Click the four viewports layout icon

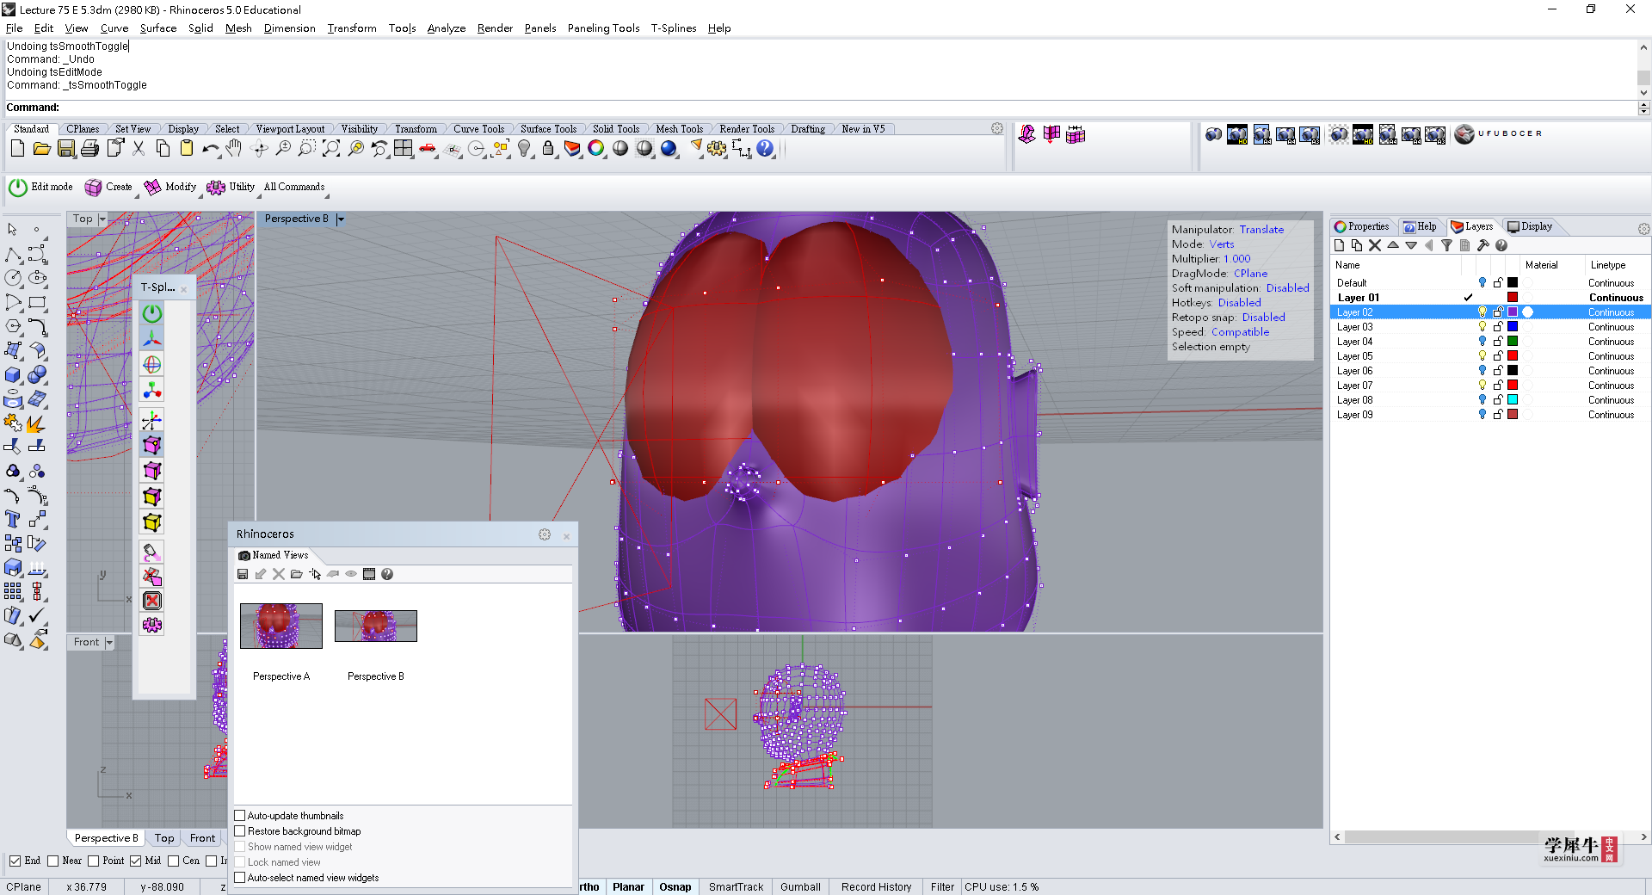pos(404,149)
